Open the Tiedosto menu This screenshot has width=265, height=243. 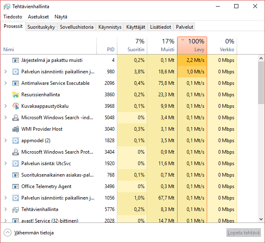click(x=13, y=17)
